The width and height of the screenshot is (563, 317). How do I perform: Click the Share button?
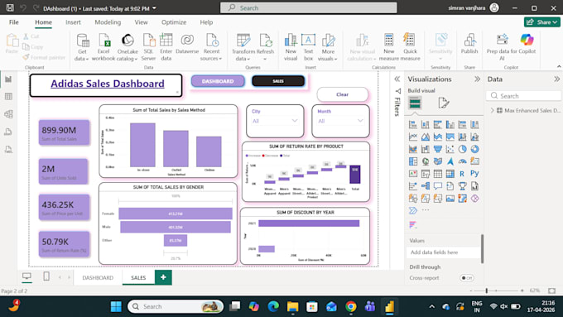(x=542, y=22)
